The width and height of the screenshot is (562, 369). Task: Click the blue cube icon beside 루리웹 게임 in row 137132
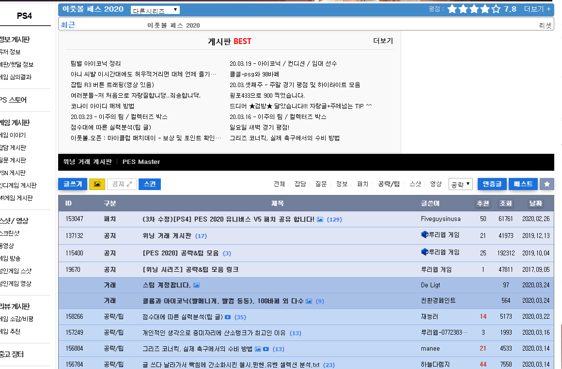(425, 235)
